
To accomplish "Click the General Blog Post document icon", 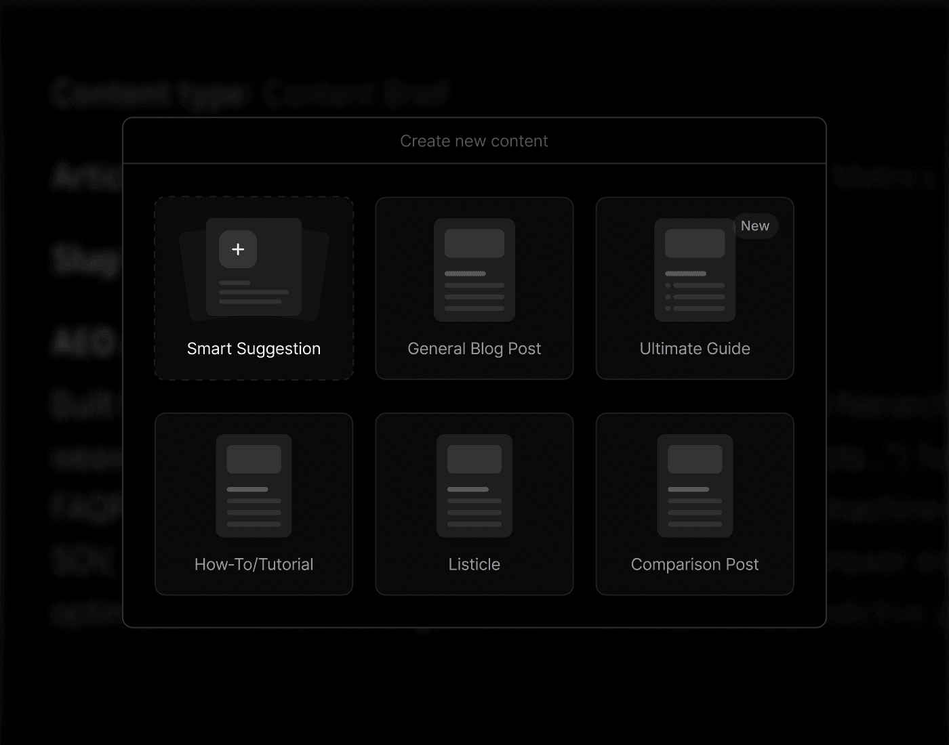I will pos(474,269).
